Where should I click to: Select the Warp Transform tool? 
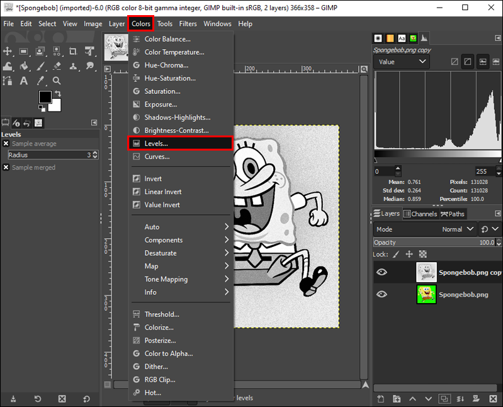(x=8, y=66)
